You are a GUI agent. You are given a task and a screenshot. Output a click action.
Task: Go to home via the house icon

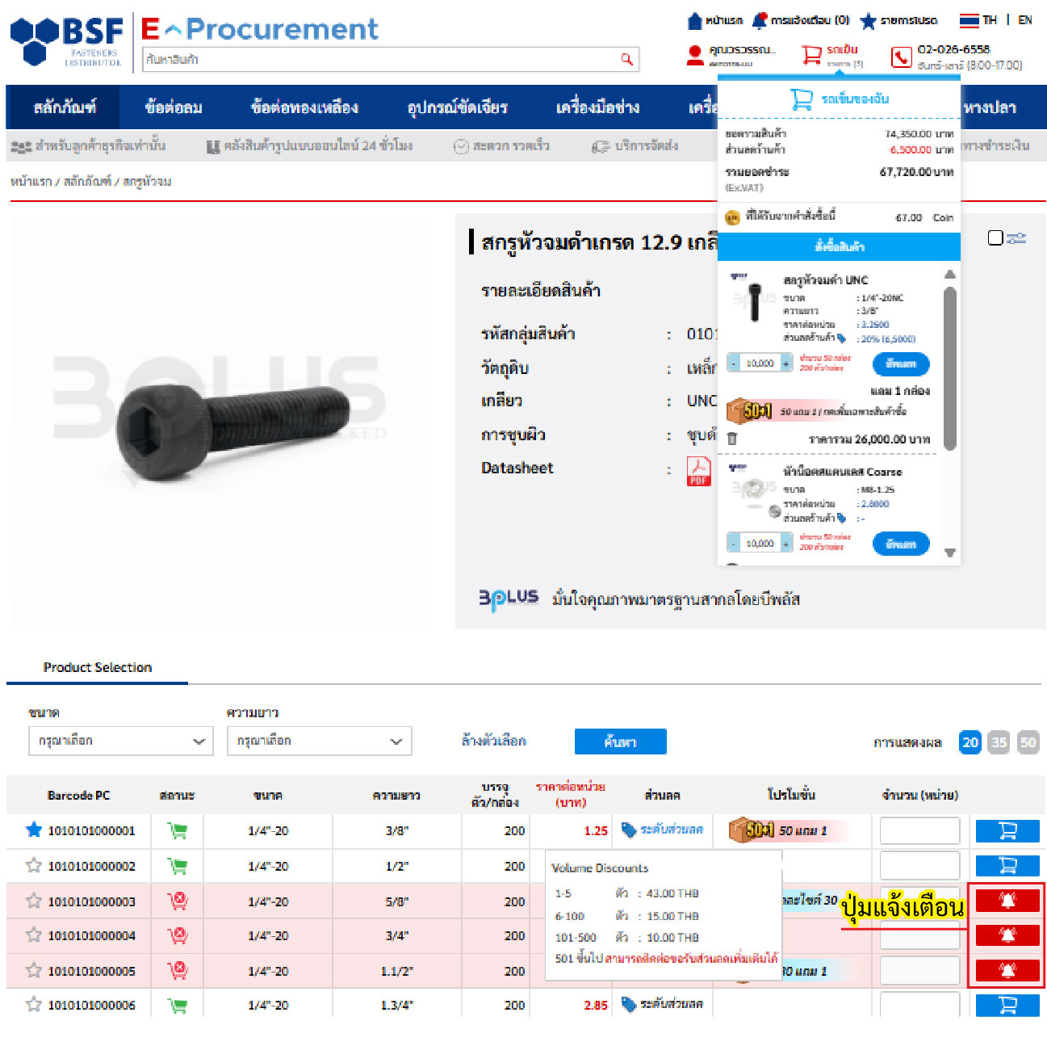tap(694, 20)
